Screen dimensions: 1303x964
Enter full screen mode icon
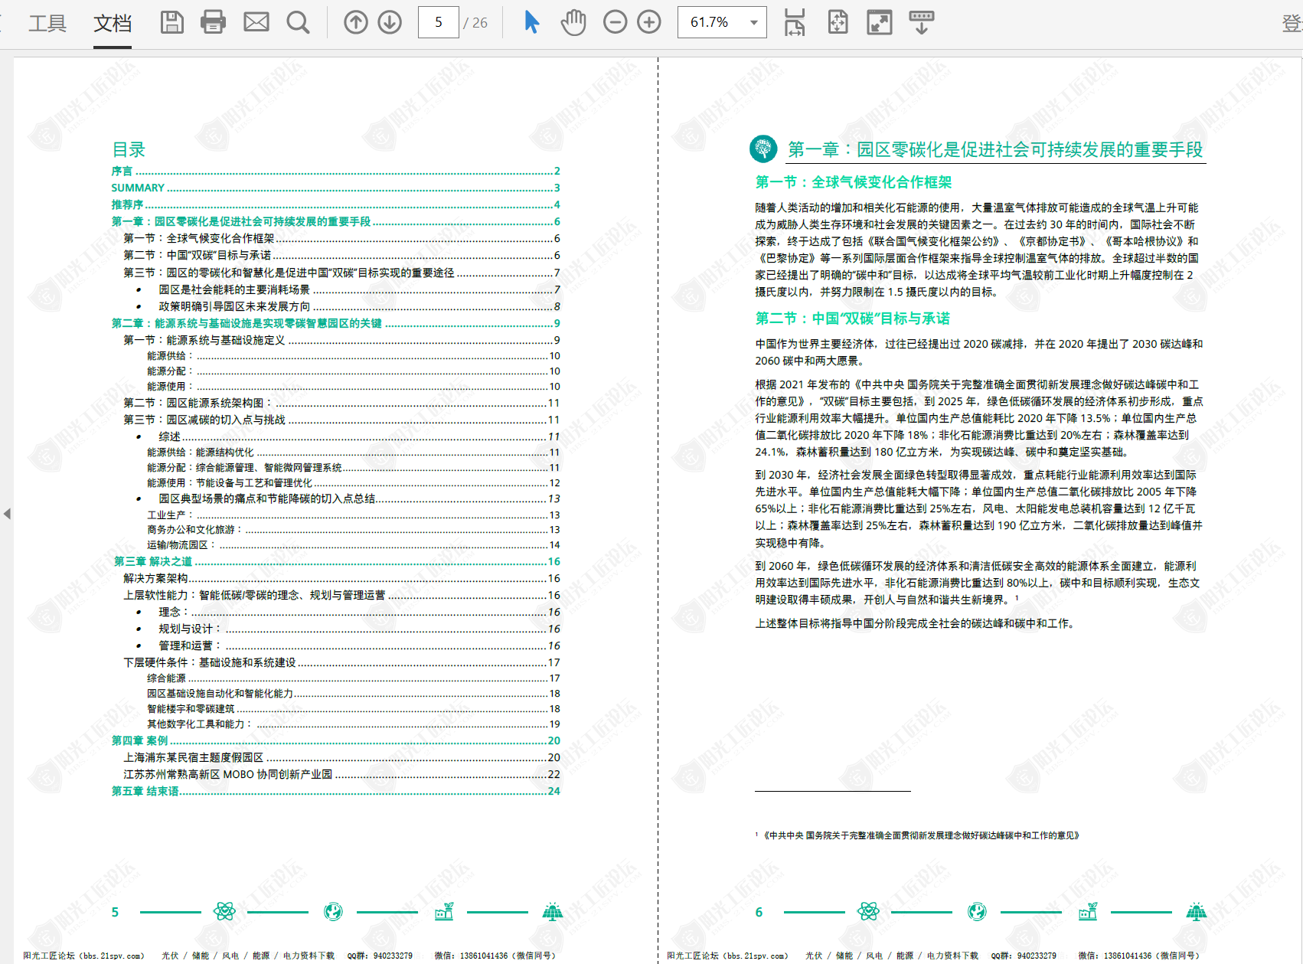(880, 22)
